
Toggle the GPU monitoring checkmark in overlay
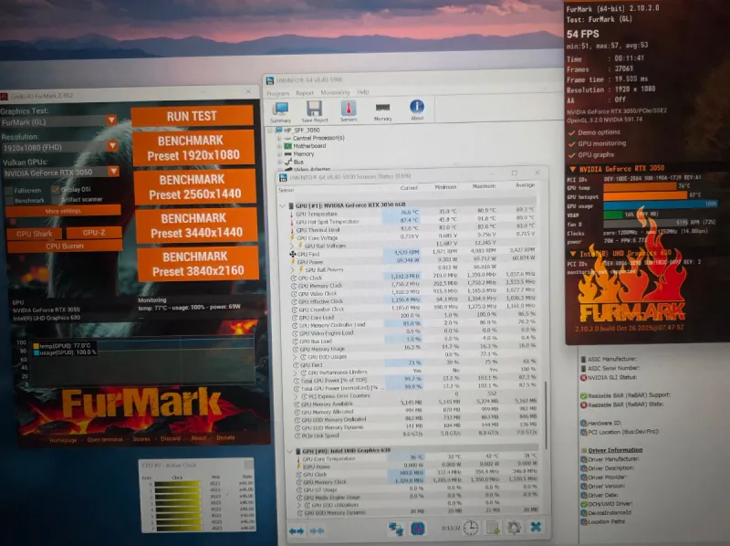pos(572,144)
